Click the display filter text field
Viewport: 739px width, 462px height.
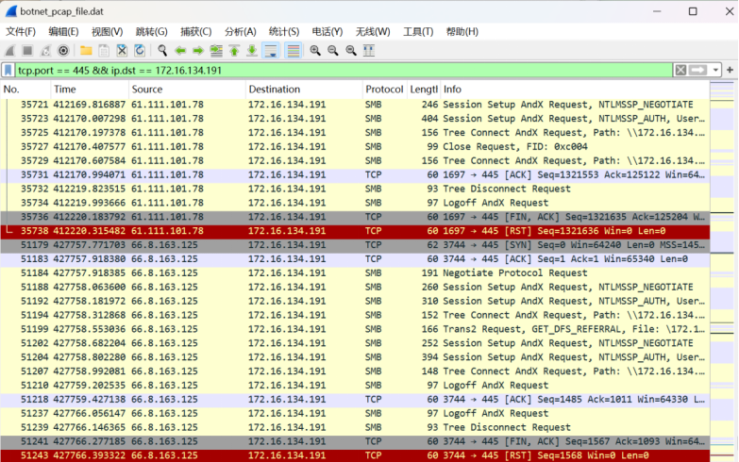[344, 70]
